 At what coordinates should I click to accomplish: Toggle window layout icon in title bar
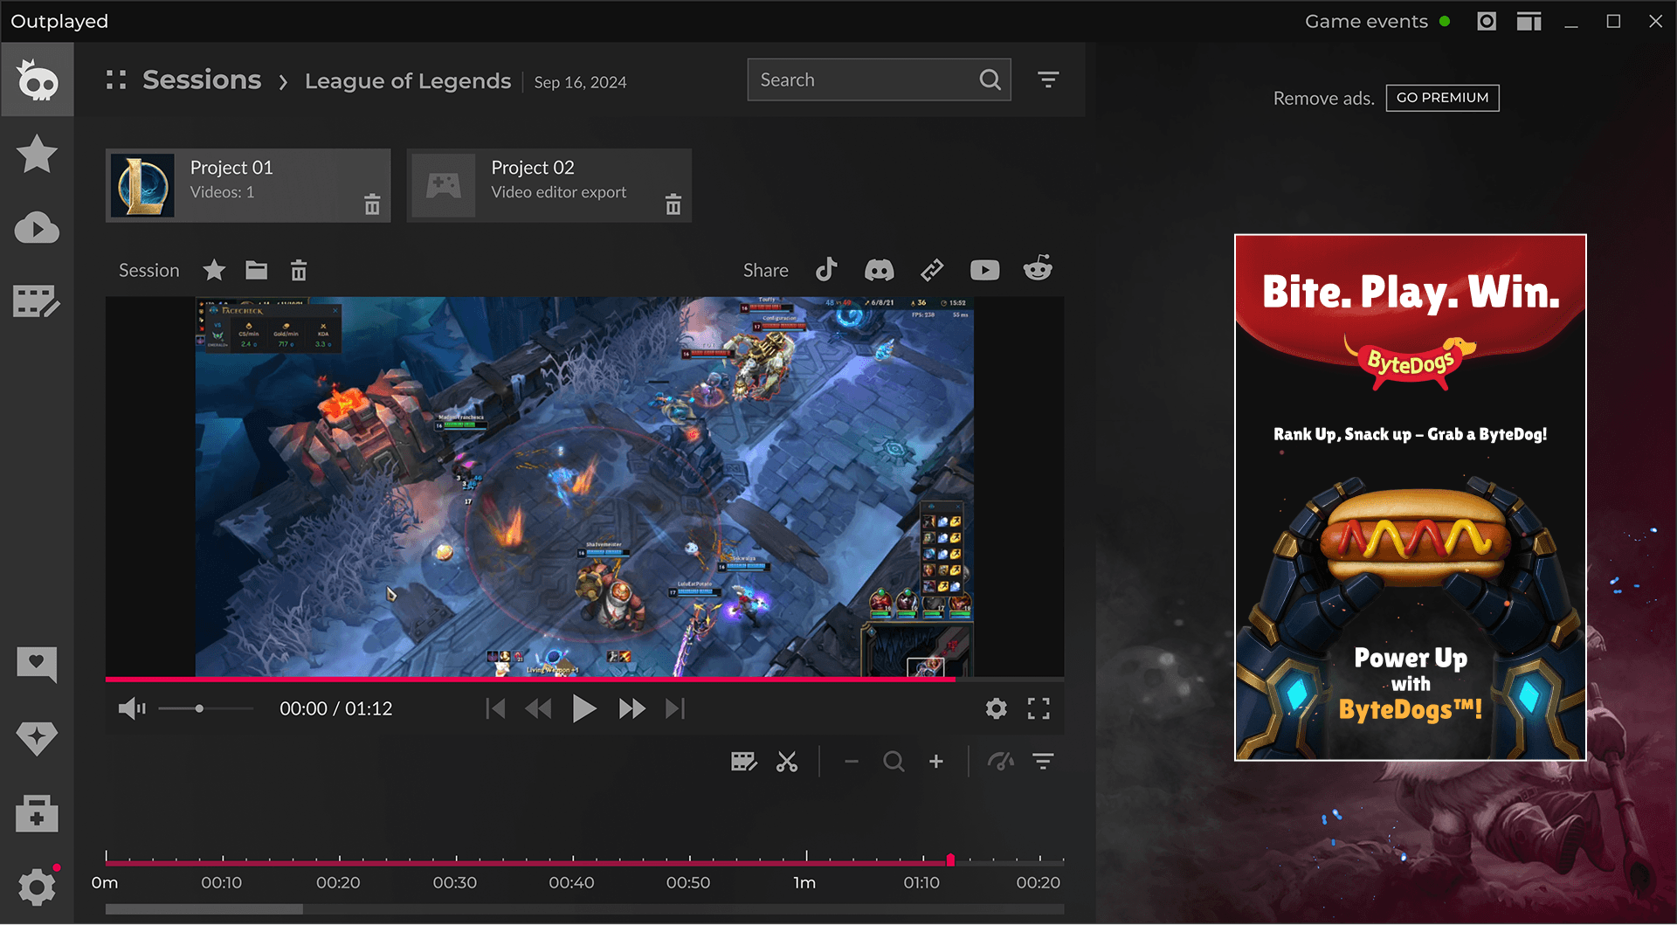[1529, 21]
